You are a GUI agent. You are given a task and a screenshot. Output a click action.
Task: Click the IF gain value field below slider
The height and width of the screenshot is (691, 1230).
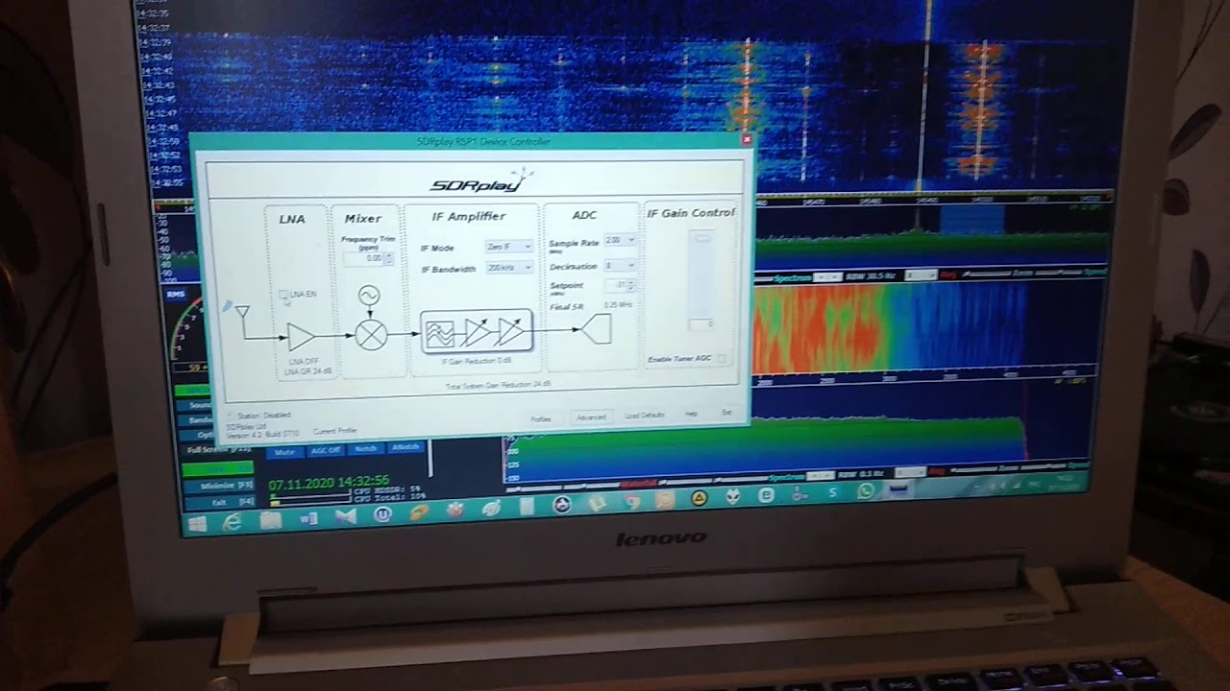point(703,324)
